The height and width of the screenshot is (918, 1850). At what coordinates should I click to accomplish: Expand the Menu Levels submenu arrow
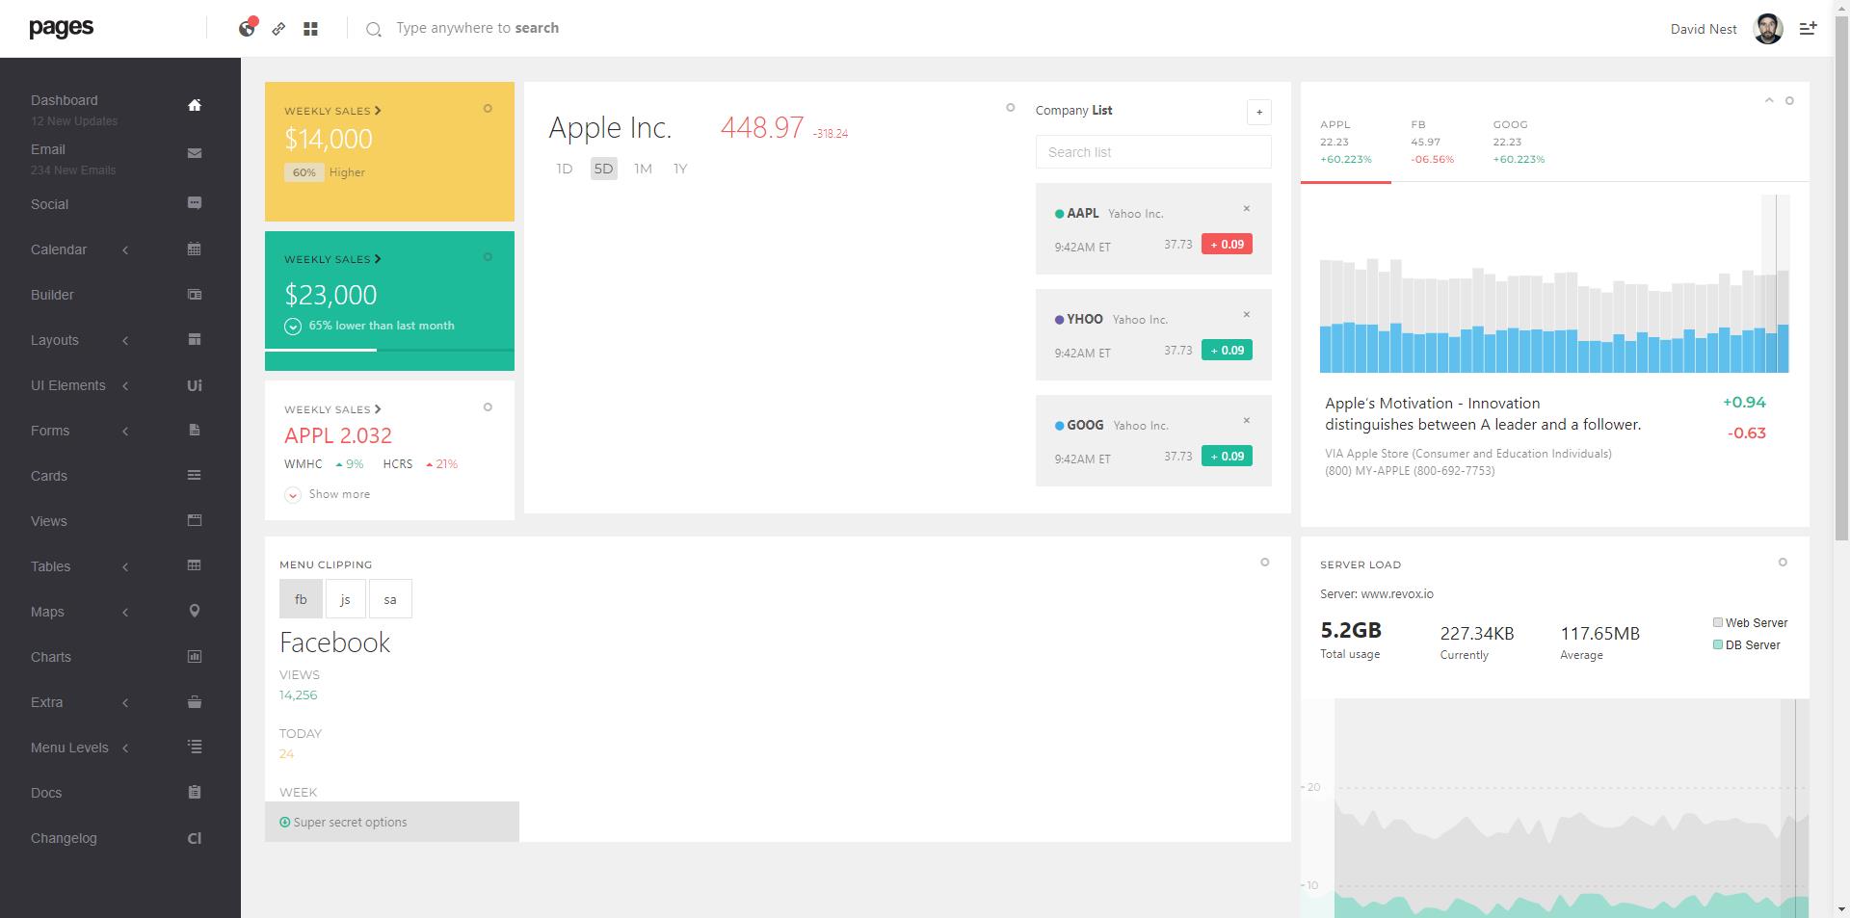(x=125, y=748)
